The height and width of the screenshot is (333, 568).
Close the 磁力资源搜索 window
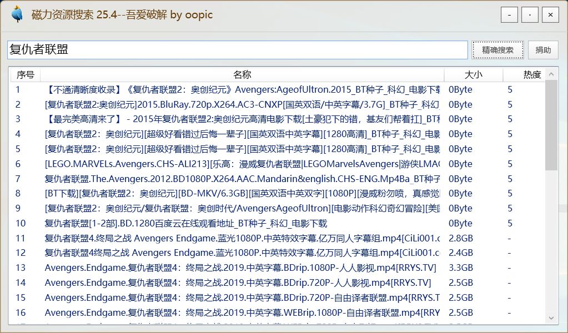tap(550, 15)
